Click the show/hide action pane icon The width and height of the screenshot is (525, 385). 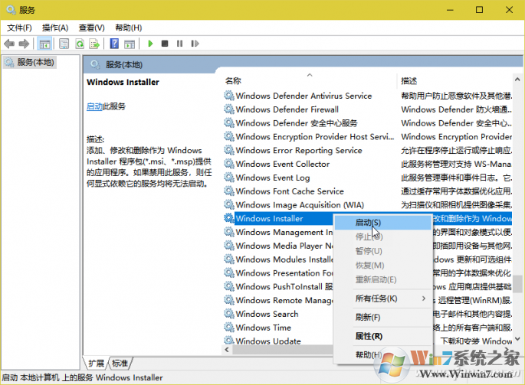pyautogui.click(x=130, y=44)
